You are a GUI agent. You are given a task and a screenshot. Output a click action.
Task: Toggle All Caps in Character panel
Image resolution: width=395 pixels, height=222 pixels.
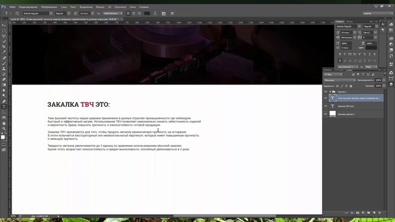[x=350, y=54]
